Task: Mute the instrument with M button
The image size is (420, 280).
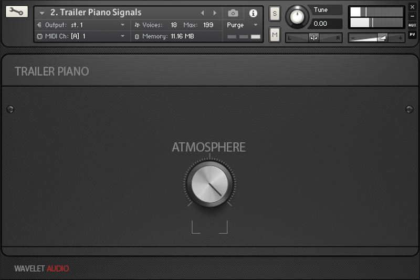Action: click(x=275, y=35)
